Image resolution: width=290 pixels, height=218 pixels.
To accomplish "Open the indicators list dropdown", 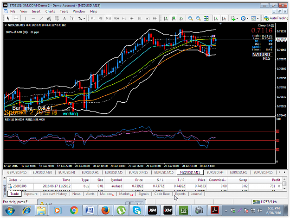I will [234, 19].
